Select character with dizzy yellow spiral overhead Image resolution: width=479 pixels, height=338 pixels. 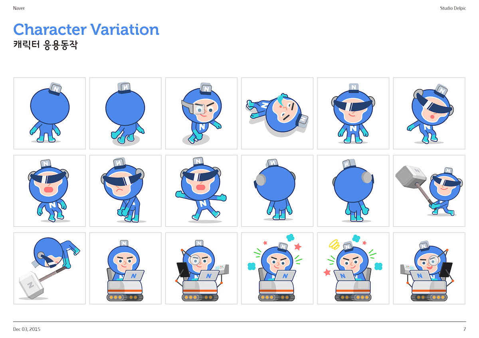click(x=353, y=268)
